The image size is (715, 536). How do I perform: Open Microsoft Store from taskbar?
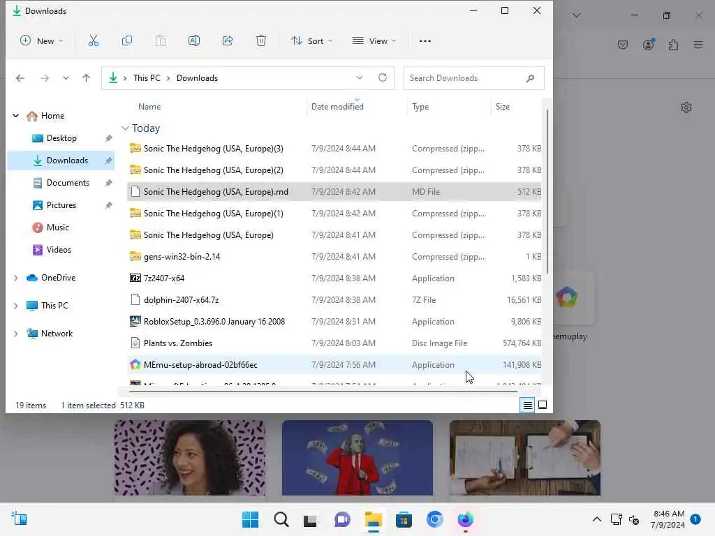[x=404, y=519]
